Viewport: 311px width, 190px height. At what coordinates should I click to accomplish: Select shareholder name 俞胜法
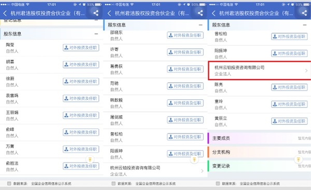[x=12, y=163]
